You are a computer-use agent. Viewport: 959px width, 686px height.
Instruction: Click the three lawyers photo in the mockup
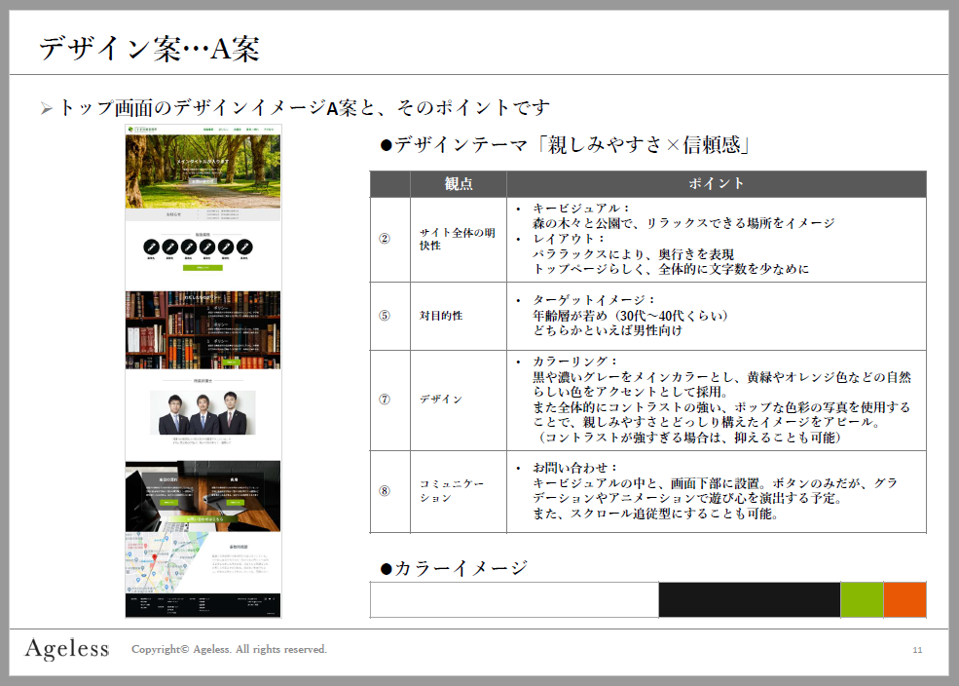203,412
